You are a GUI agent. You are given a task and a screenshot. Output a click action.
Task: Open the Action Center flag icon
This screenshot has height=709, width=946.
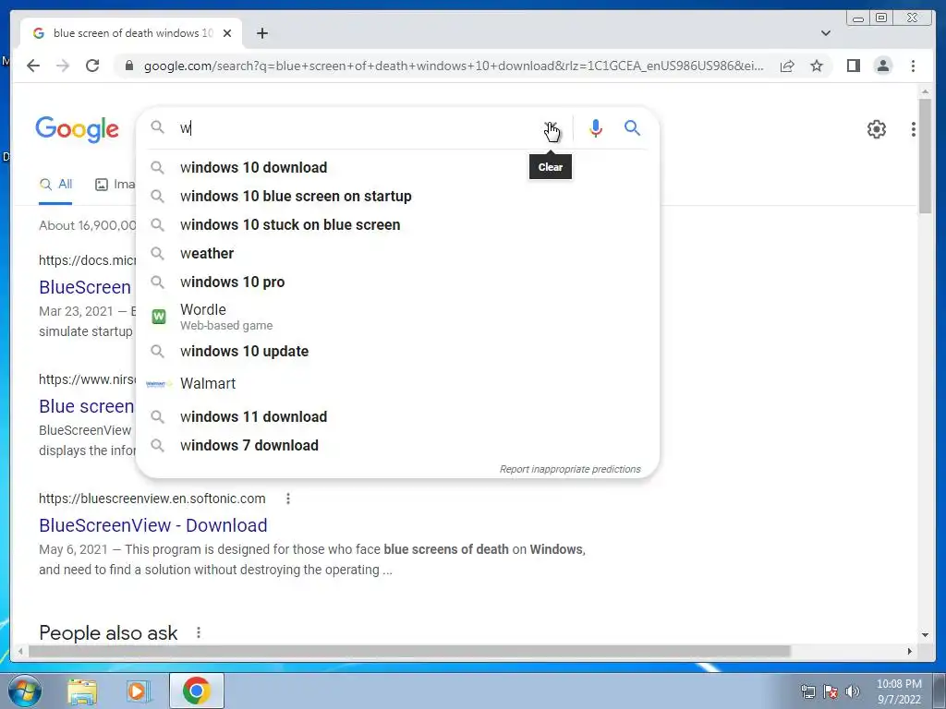pyautogui.click(x=831, y=691)
